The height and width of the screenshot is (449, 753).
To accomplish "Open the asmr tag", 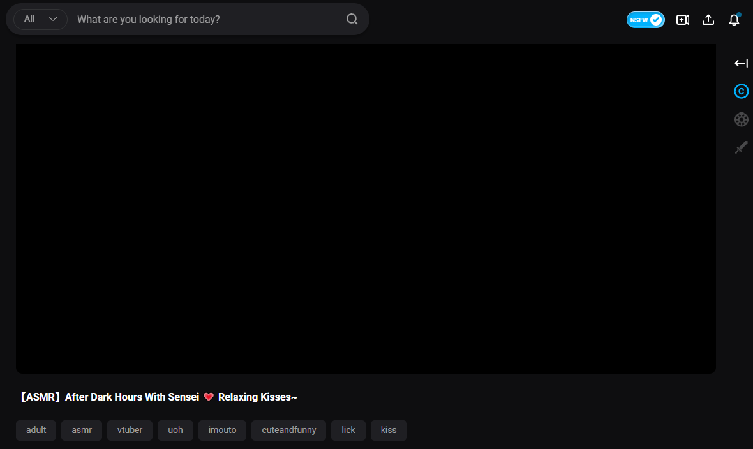I will (82, 431).
